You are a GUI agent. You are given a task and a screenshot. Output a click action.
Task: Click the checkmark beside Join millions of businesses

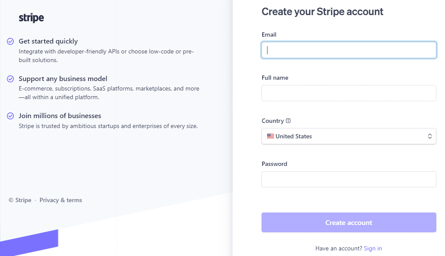pyautogui.click(x=10, y=116)
